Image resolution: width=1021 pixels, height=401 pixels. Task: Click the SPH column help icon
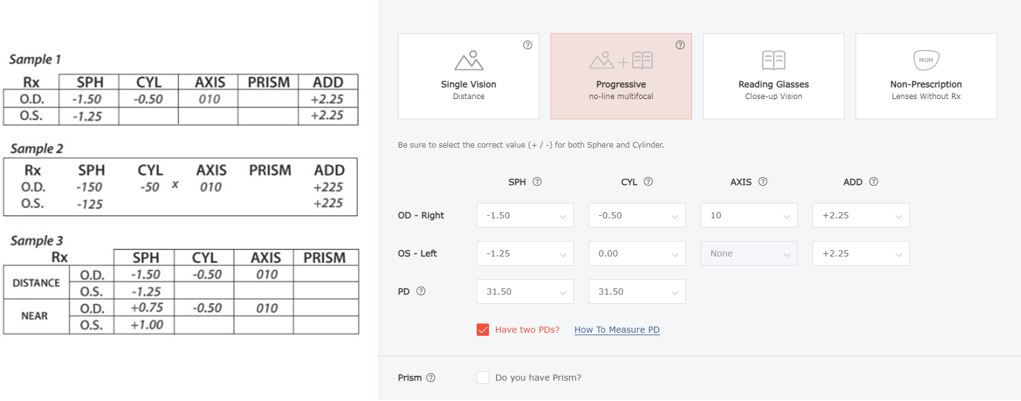[537, 181]
